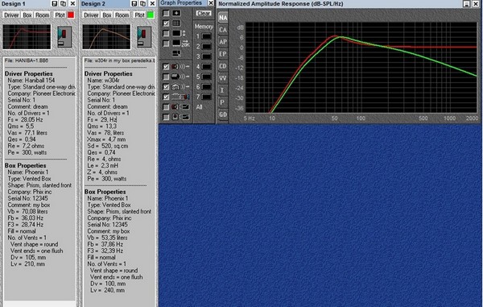The width and height of the screenshot is (483, 307).
Task: Uncheck the vent response checkbox
Action: (166, 97)
